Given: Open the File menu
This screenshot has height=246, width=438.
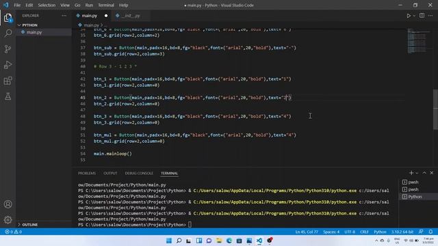Looking at the screenshot, I should pos(17,5).
